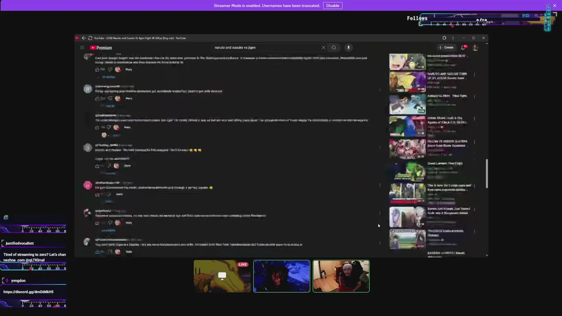Open the browser three-dot menu

[x=453, y=38]
